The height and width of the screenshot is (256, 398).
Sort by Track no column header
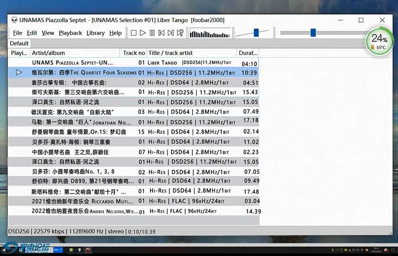click(x=134, y=53)
